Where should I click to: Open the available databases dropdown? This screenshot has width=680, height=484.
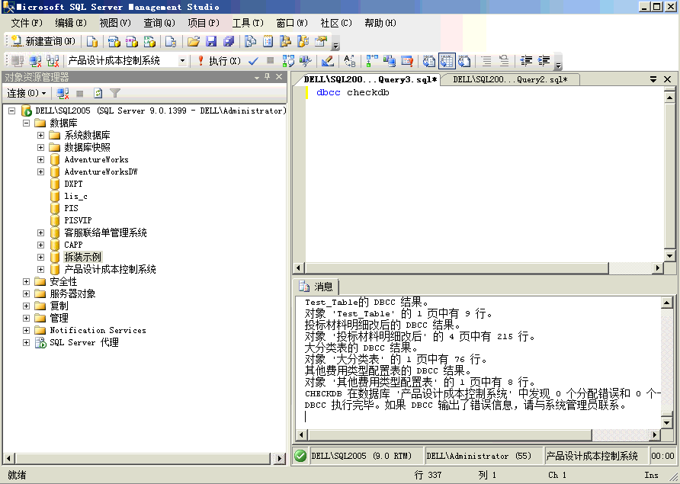[x=182, y=61]
